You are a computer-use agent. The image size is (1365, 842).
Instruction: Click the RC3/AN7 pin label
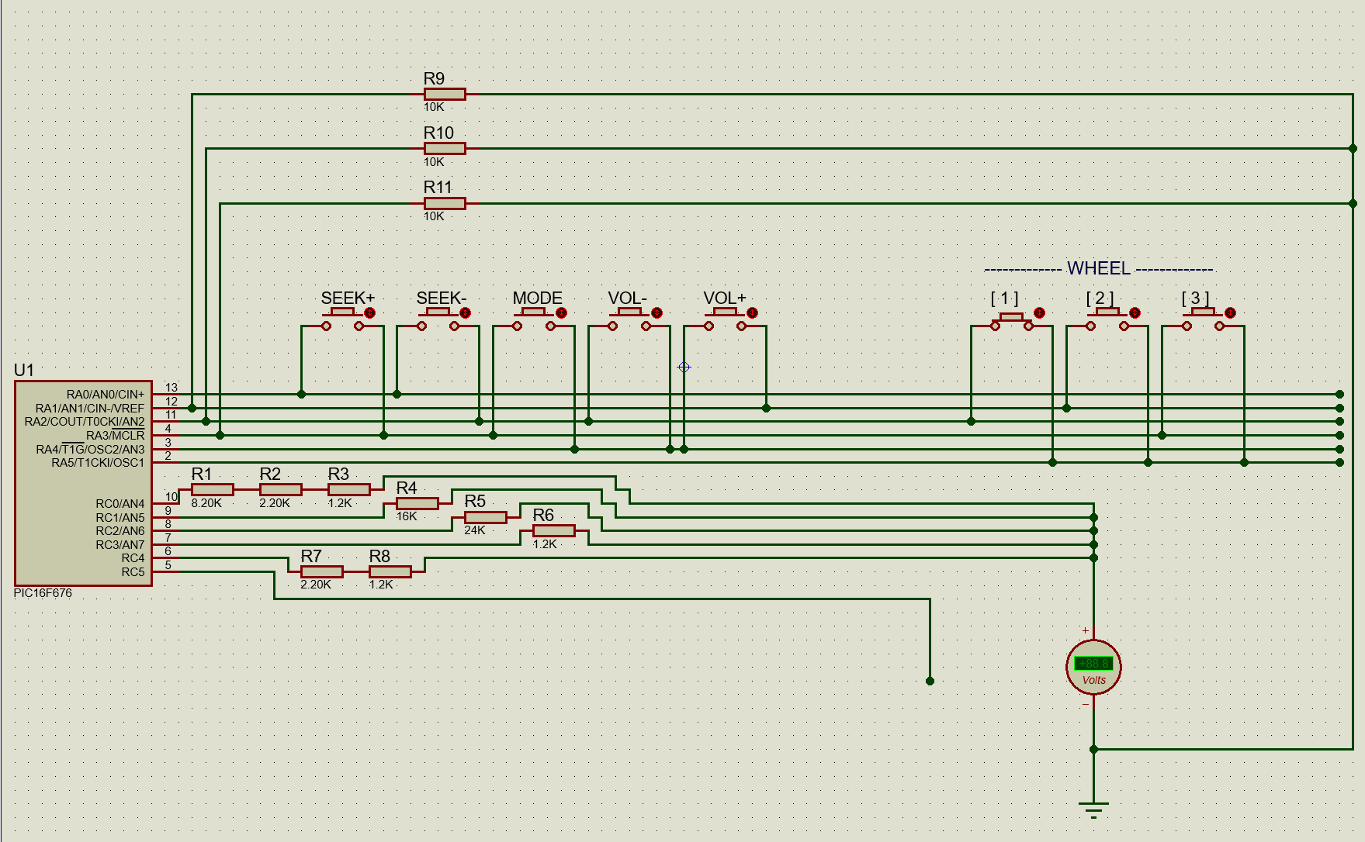pyautogui.click(x=120, y=545)
